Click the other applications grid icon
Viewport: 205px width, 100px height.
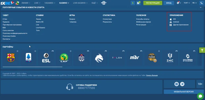point(171,25)
